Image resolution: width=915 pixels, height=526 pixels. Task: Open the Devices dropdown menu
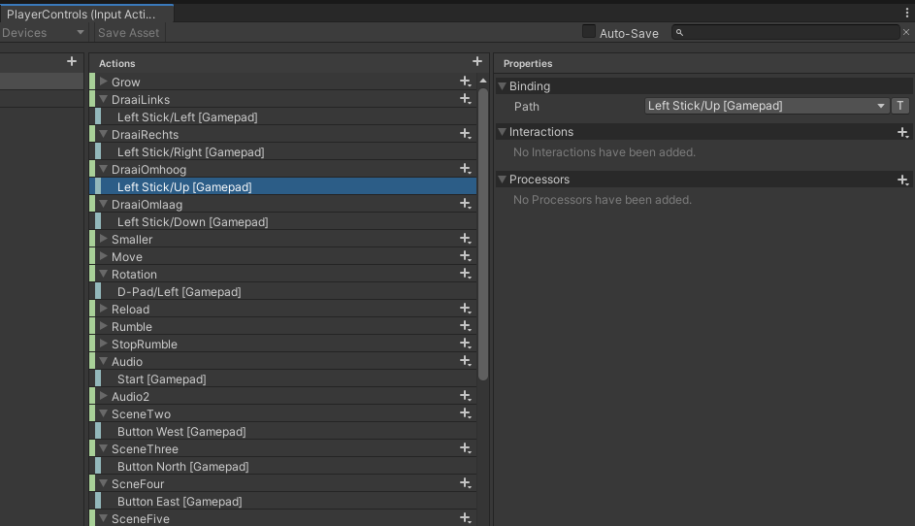click(43, 33)
